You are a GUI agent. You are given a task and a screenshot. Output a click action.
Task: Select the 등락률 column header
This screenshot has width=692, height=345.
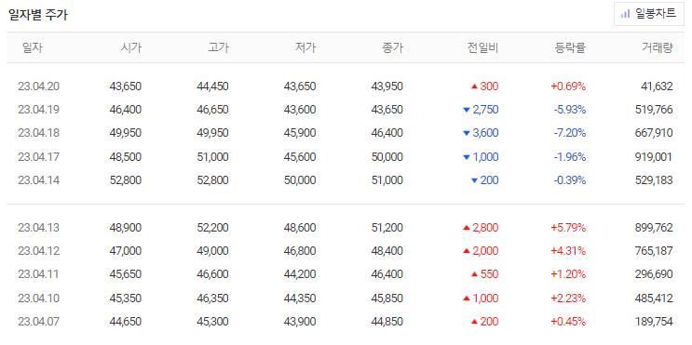click(570, 47)
